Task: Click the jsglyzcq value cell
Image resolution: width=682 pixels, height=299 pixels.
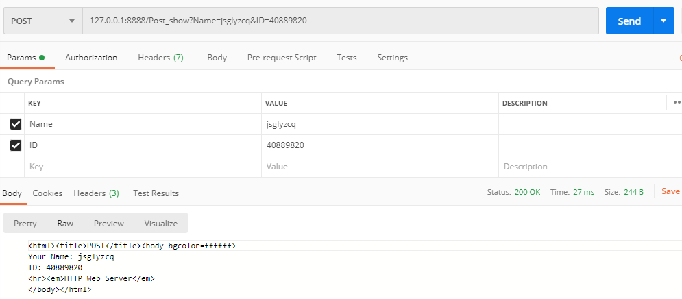Action: click(380, 124)
